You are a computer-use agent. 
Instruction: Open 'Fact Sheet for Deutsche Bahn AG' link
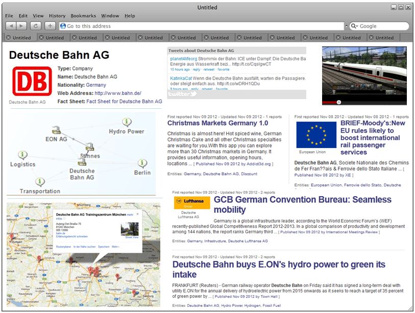pyautogui.click(x=124, y=102)
